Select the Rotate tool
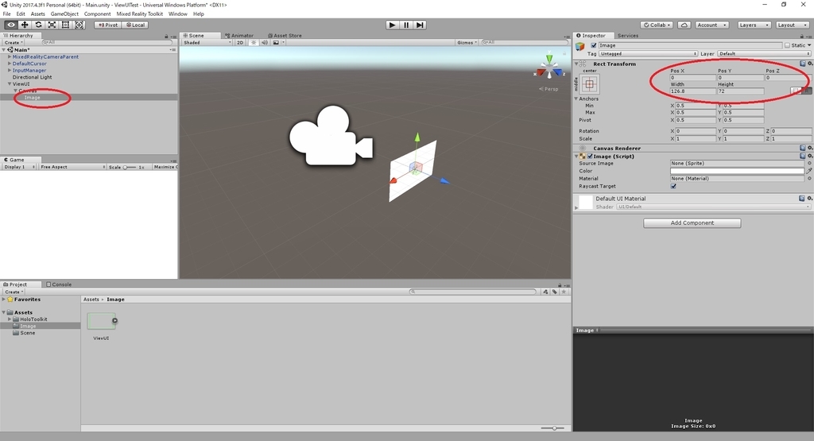The image size is (814, 441). pos(38,25)
